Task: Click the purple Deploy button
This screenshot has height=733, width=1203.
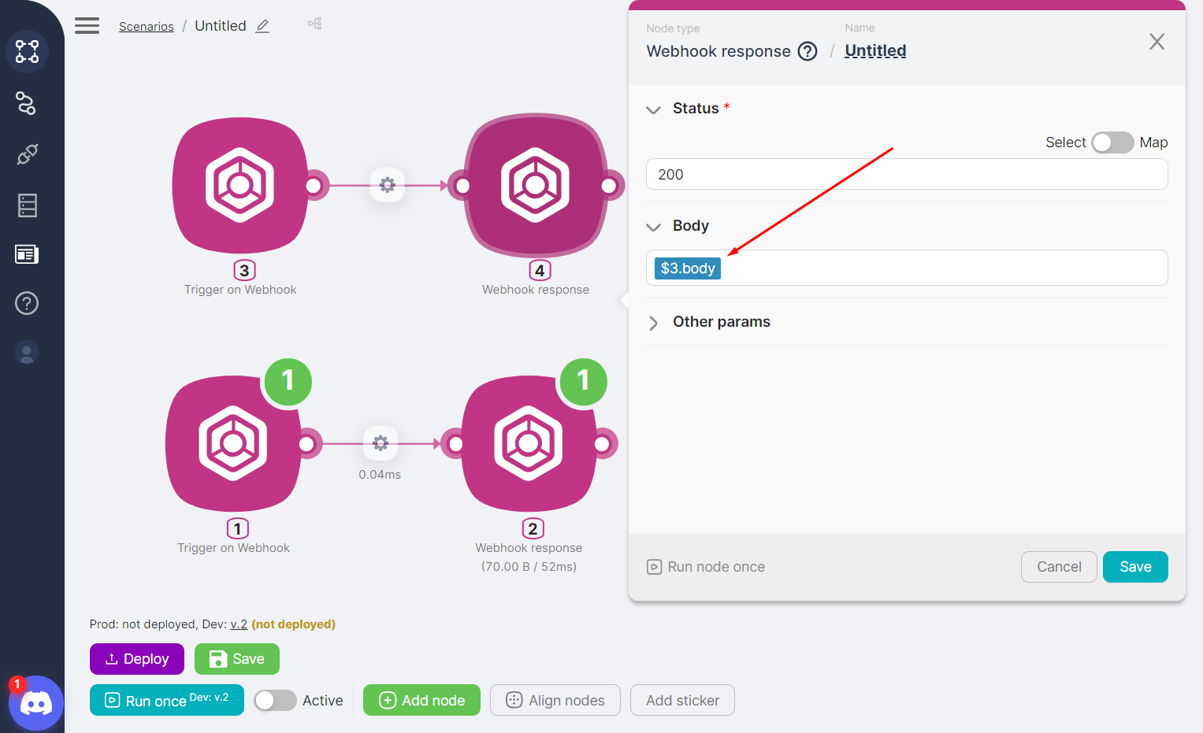Action: [x=136, y=659]
